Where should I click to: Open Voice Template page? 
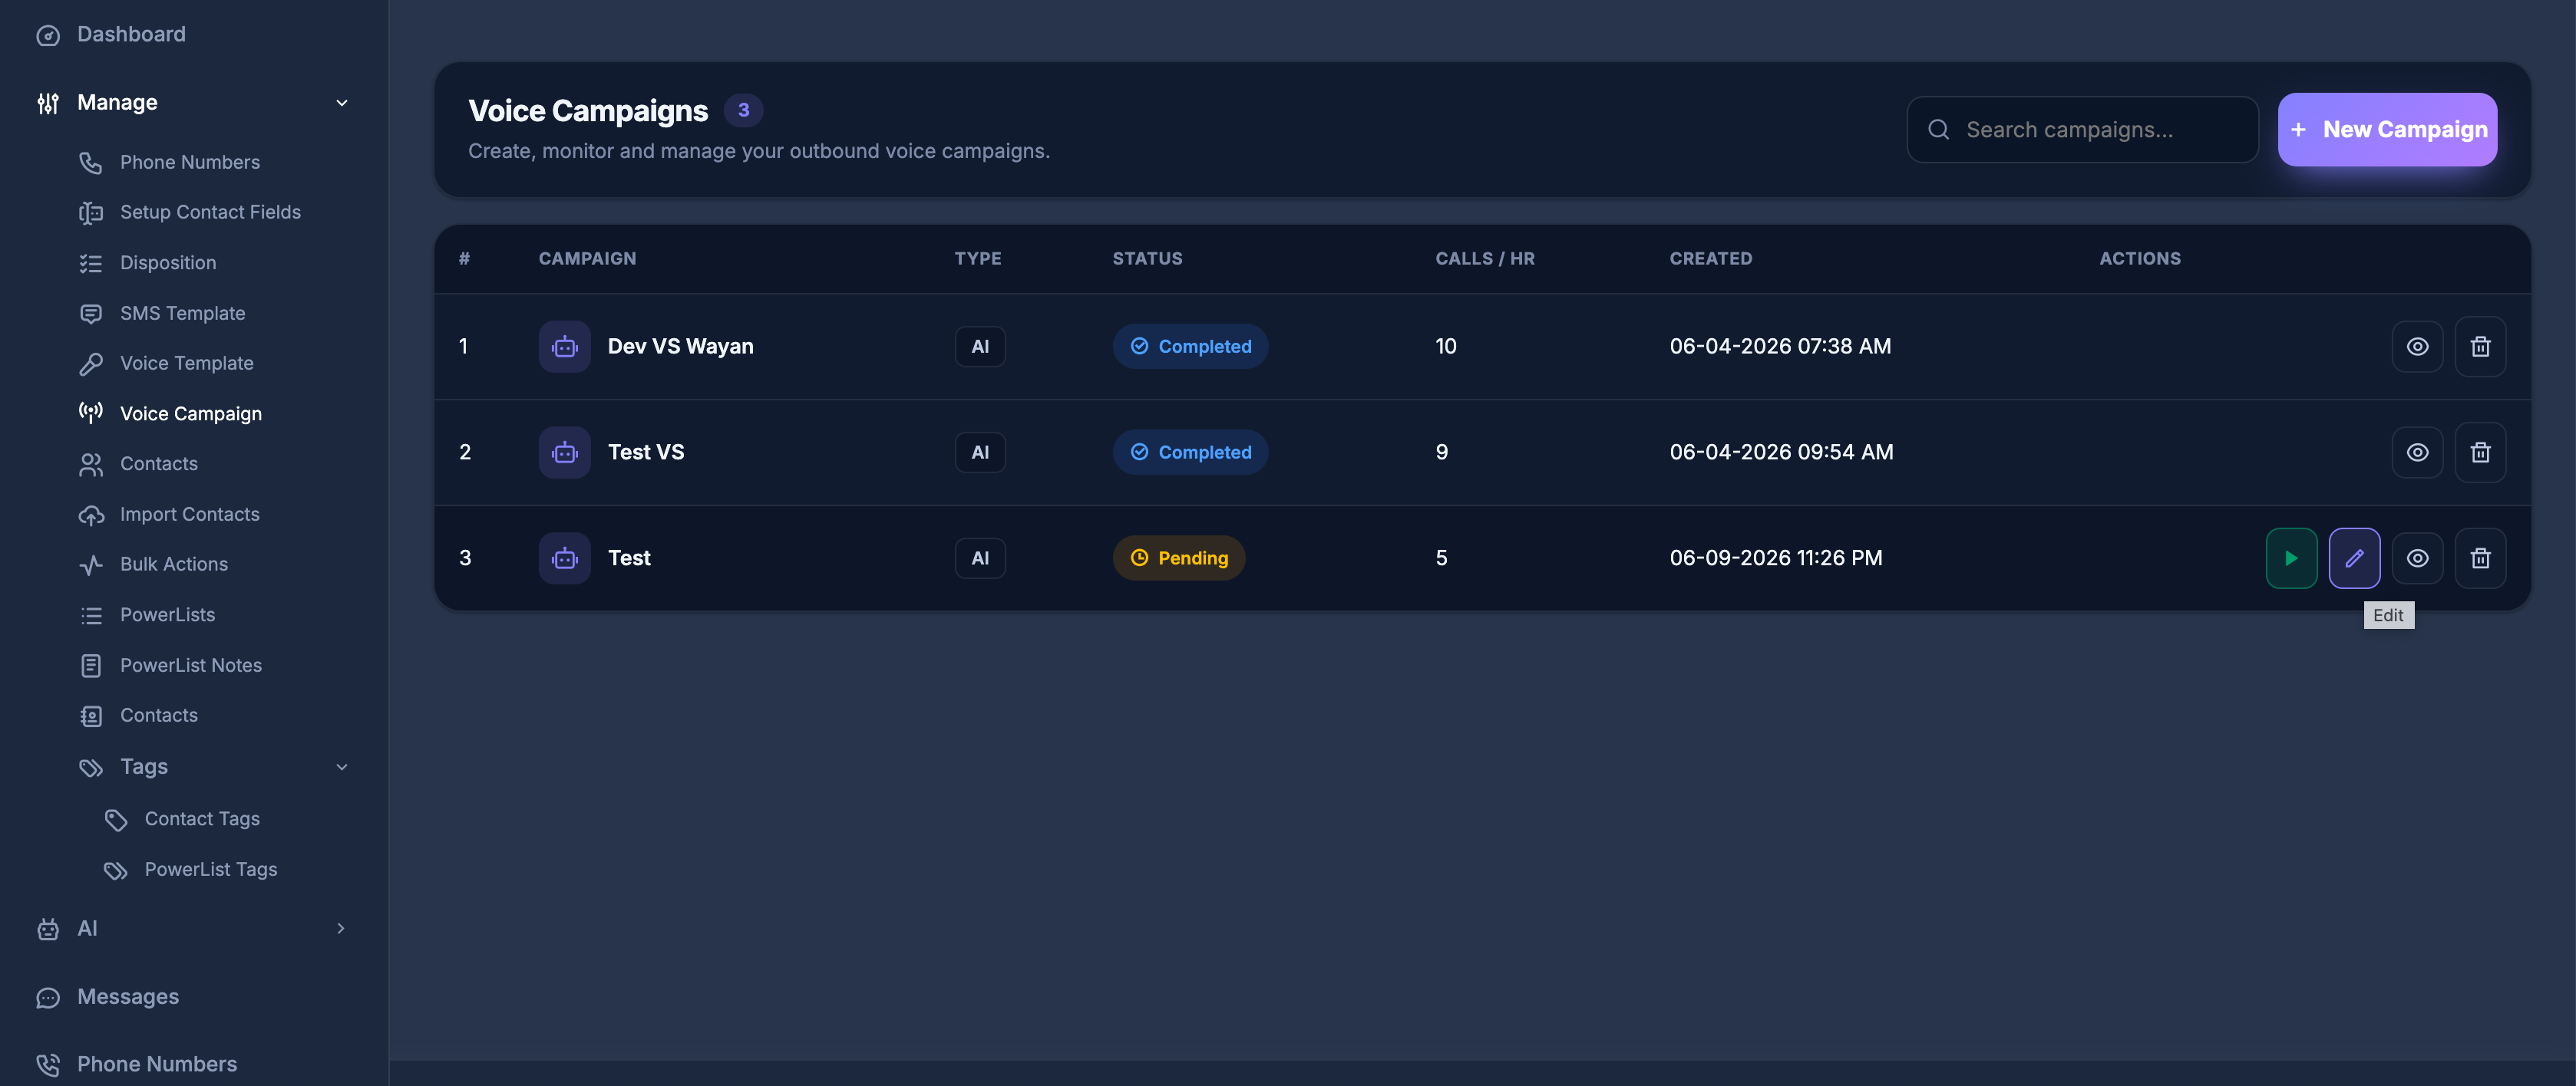[186, 363]
